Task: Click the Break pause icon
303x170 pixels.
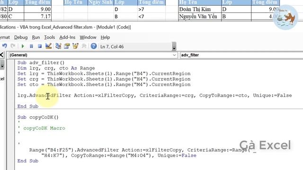Action: [31, 46]
